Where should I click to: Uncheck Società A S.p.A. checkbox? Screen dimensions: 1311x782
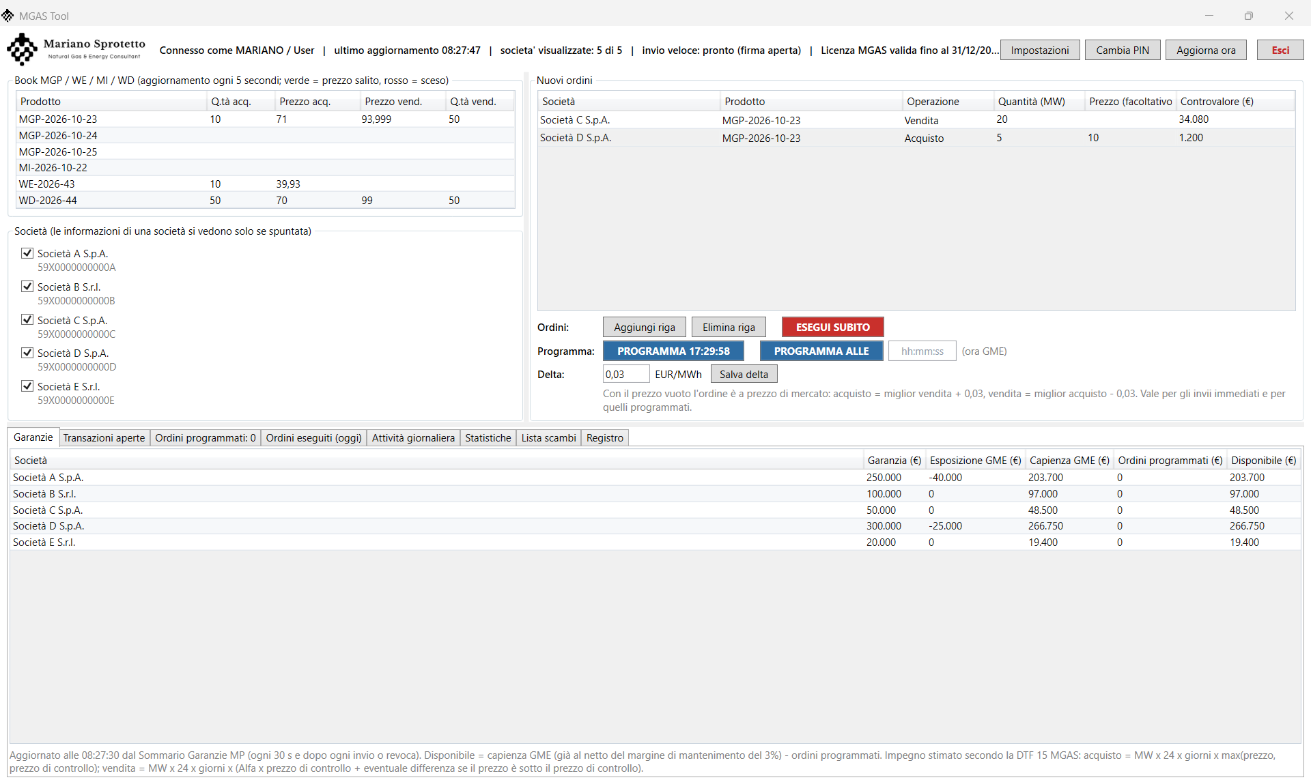27,253
